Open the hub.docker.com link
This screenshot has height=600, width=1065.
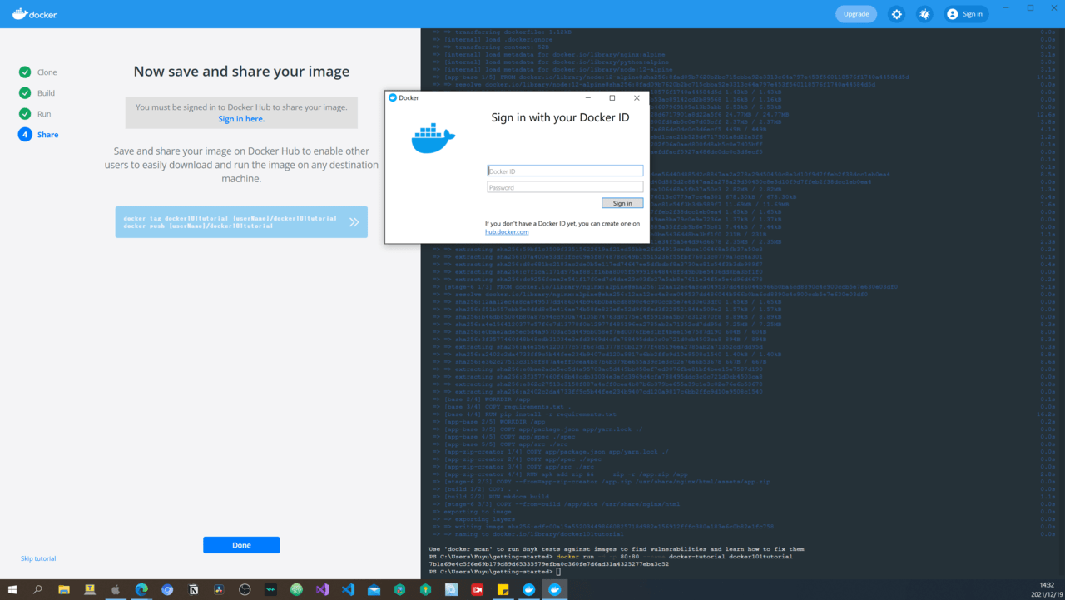click(507, 232)
